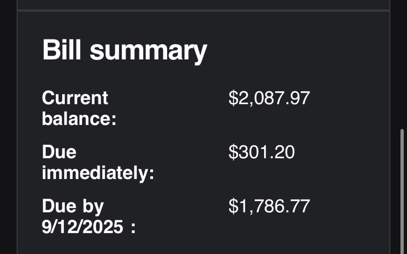
Task: Click the 9/12/2025 due date text
Action: pyautogui.click(x=82, y=227)
